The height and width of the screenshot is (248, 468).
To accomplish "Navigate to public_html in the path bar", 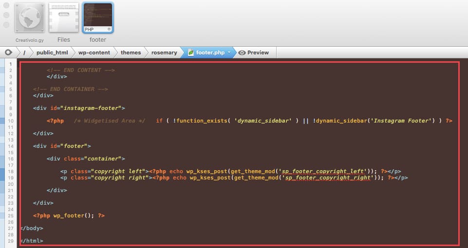I will tap(52, 53).
